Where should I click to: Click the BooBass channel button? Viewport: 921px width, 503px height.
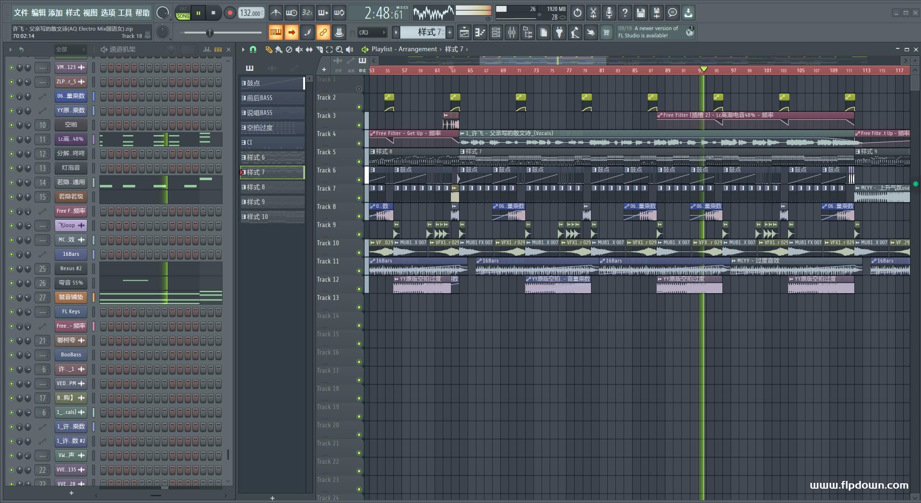point(71,355)
